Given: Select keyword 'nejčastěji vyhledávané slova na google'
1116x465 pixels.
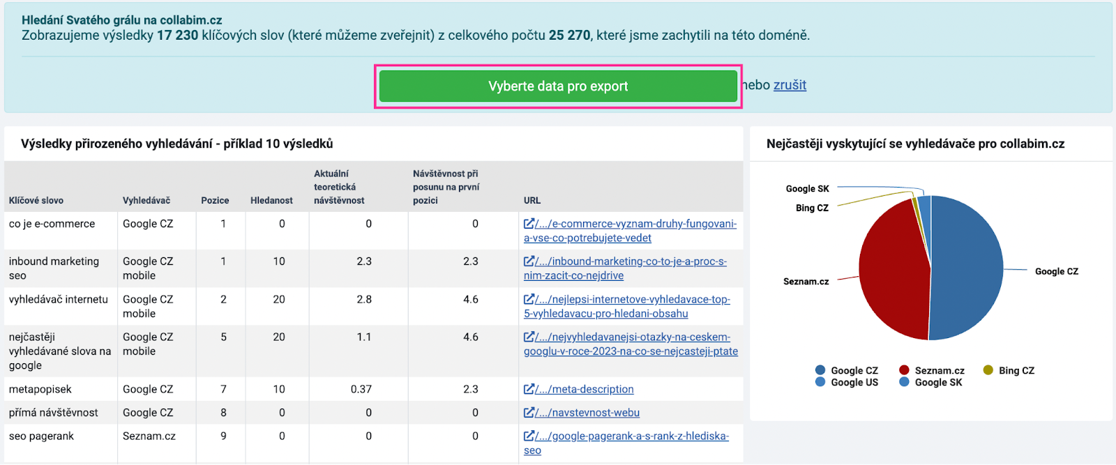Looking at the screenshot, I should [60, 351].
